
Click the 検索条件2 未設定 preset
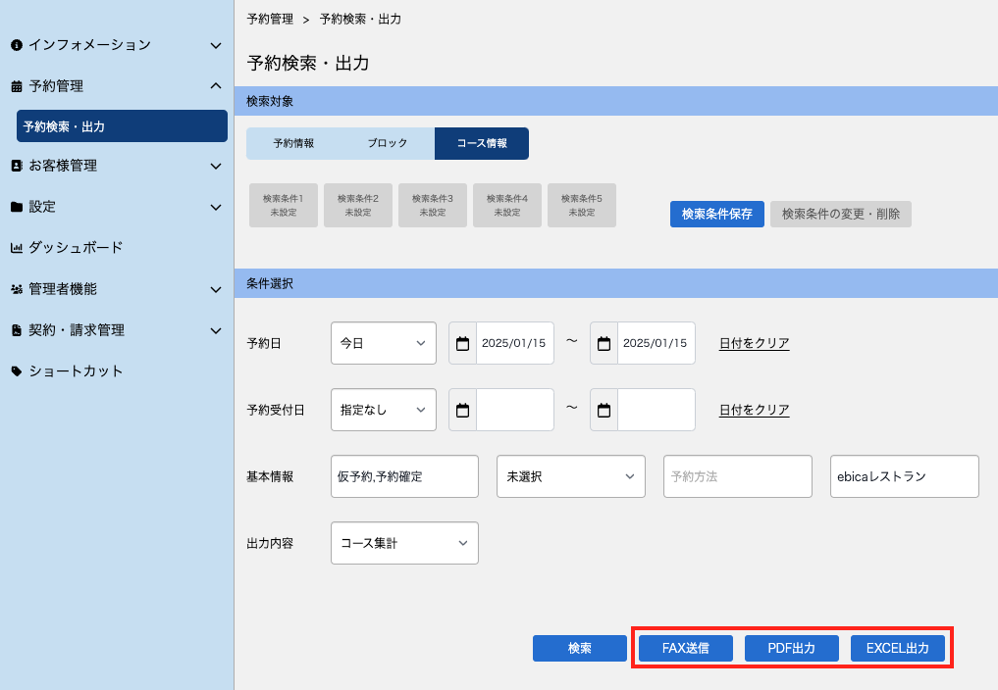(358, 206)
